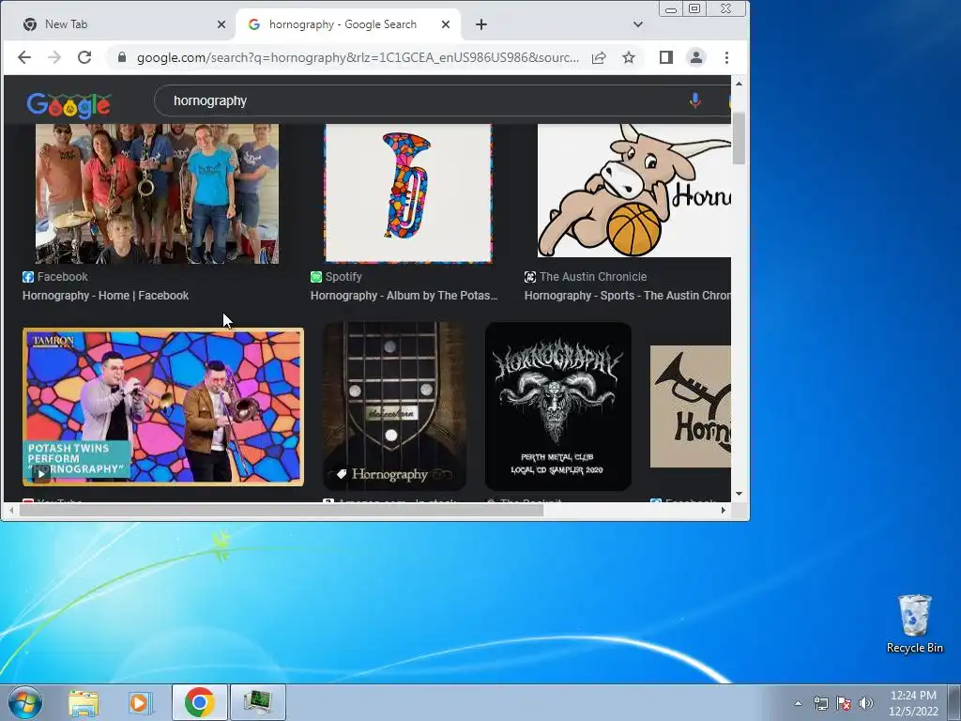Open the Potash Twins video thumbnail
This screenshot has width=961, height=721.
[x=163, y=407]
